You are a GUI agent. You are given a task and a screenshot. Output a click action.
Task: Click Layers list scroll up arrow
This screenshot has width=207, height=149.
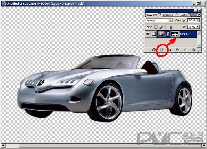(199, 33)
